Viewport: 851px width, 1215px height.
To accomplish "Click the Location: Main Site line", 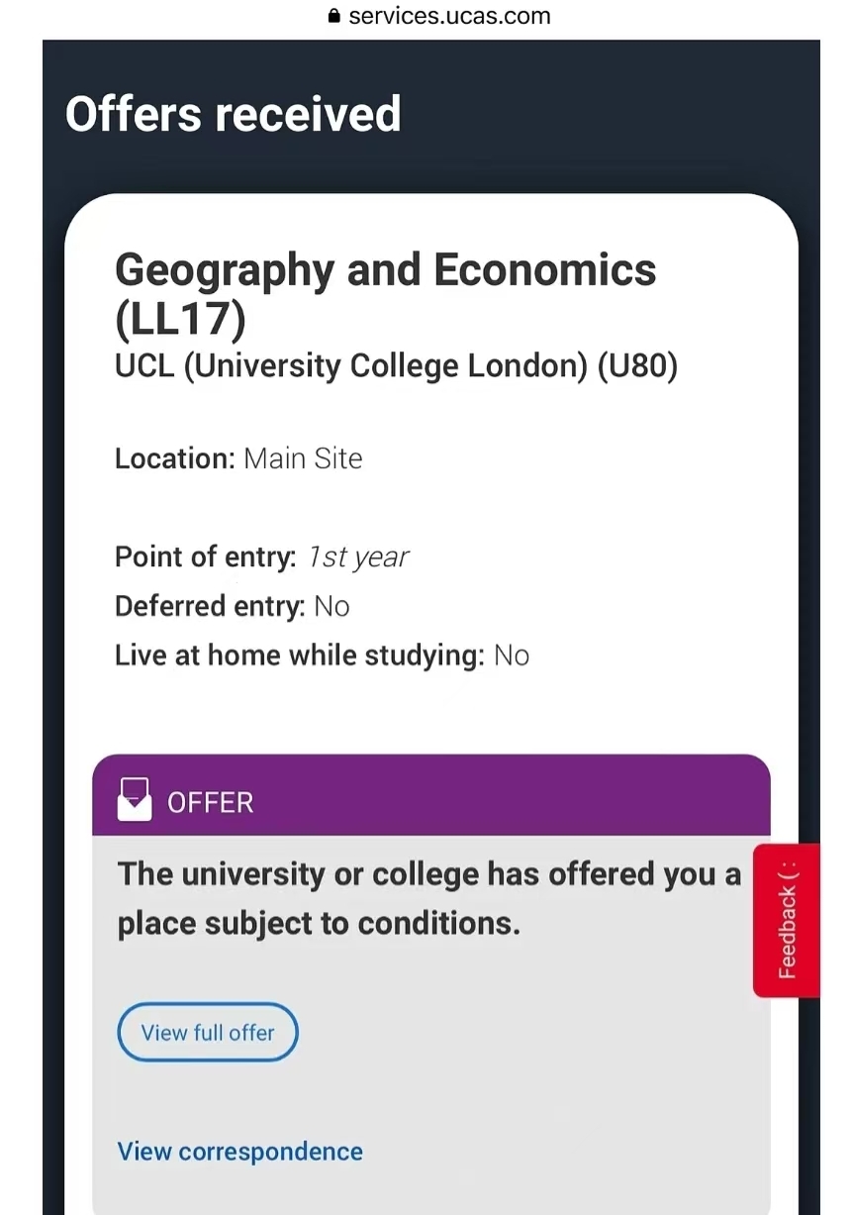I will coord(238,458).
